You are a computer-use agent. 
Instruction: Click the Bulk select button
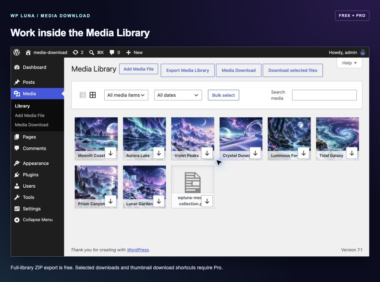point(223,95)
